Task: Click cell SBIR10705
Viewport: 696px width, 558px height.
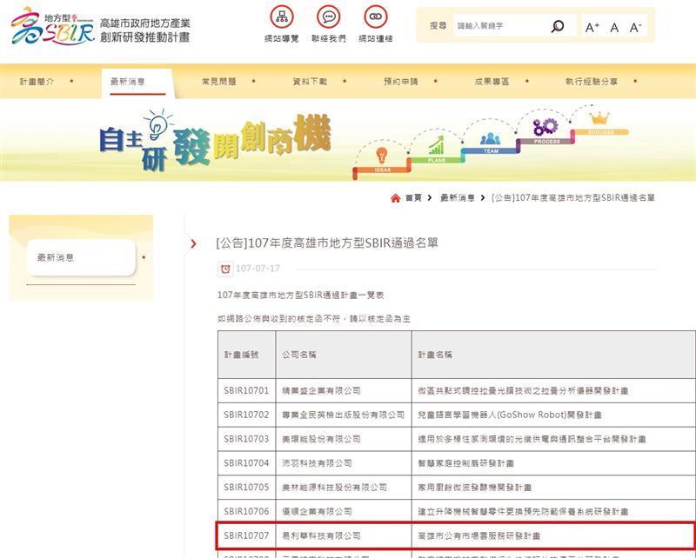Action: click(x=246, y=488)
